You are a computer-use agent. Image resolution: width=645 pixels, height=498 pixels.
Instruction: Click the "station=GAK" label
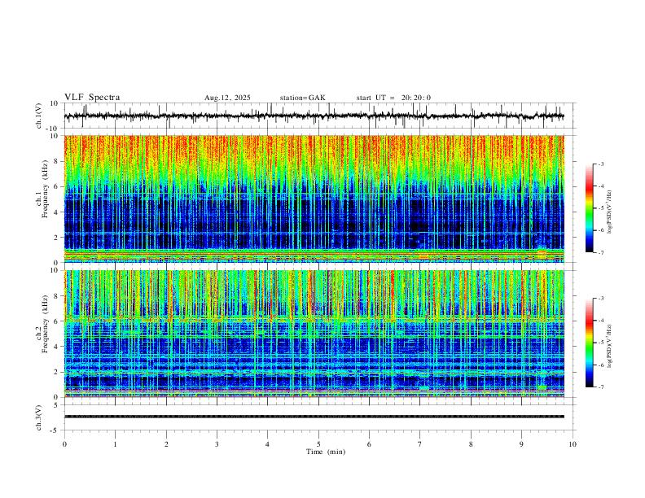pos(302,98)
